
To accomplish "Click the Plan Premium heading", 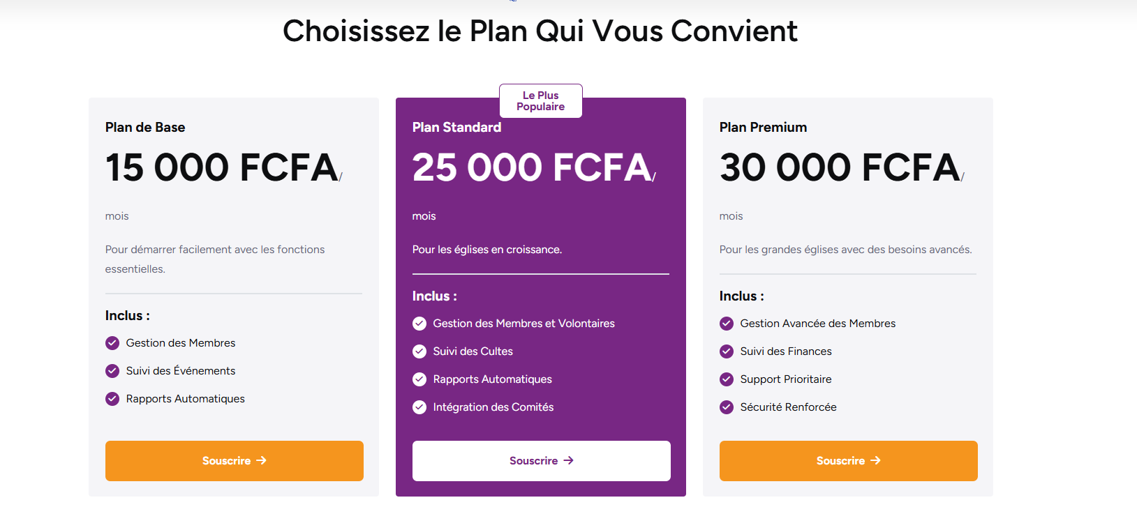I will (x=763, y=128).
